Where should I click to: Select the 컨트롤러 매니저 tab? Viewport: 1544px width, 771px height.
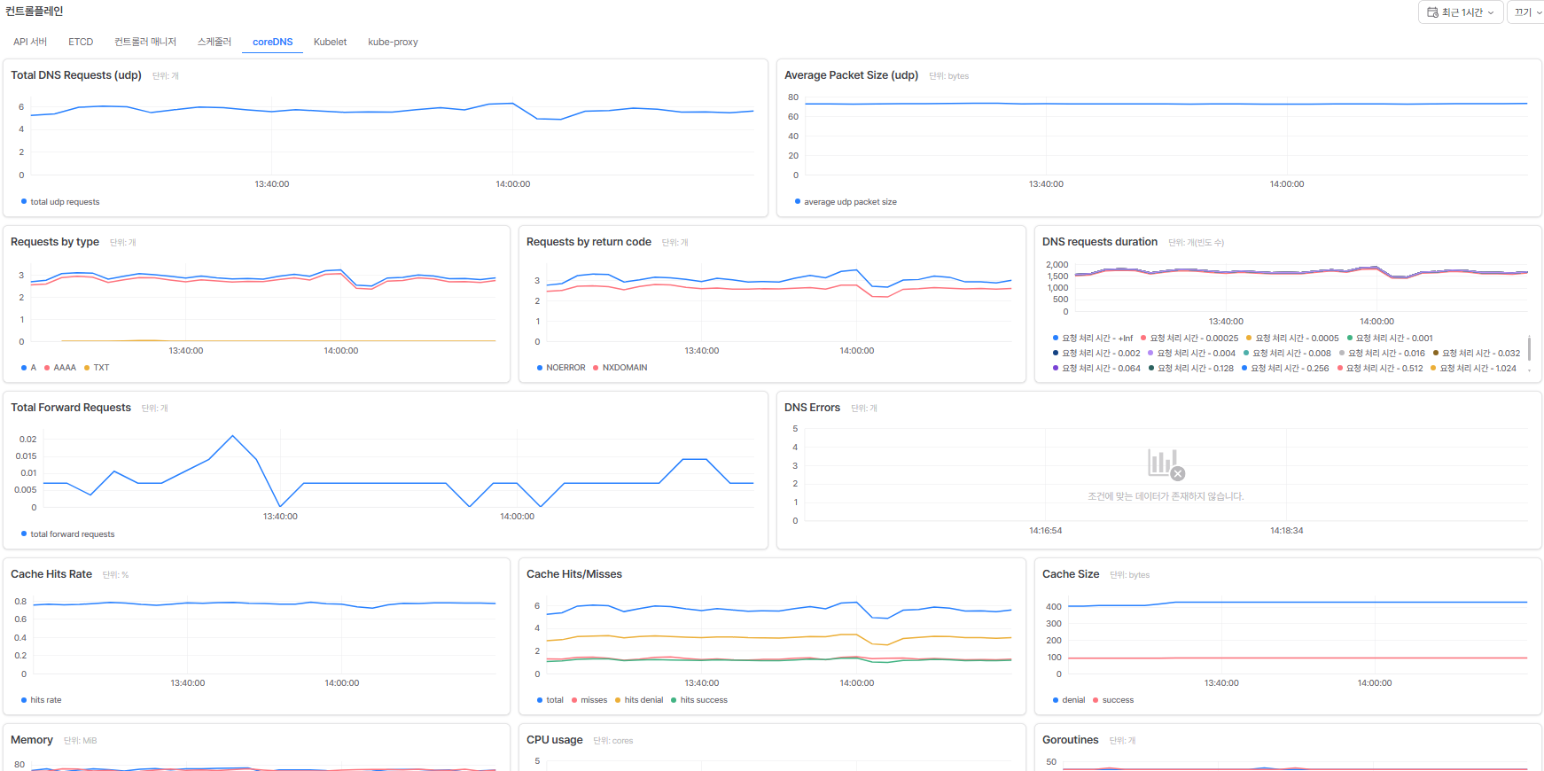(145, 42)
